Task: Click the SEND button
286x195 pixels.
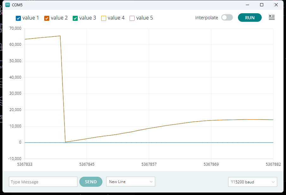Action: point(91,182)
